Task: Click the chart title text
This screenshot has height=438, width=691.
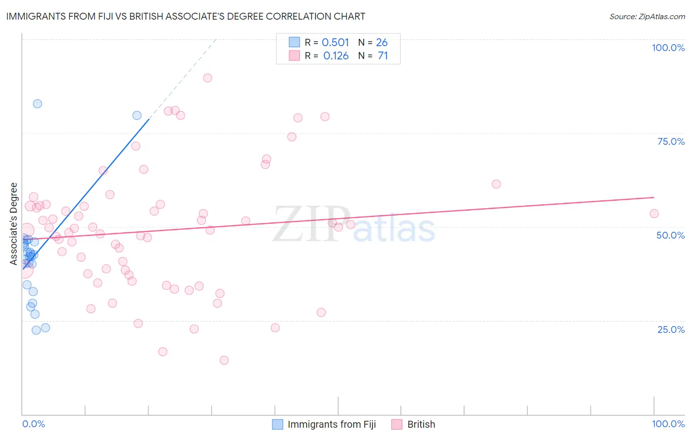Action: (186, 16)
